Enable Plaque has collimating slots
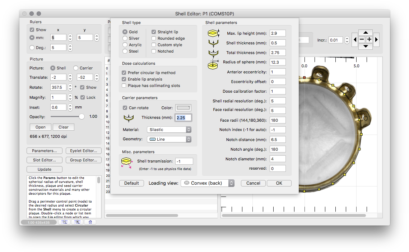The height and width of the screenshot is (252, 409). click(x=124, y=86)
